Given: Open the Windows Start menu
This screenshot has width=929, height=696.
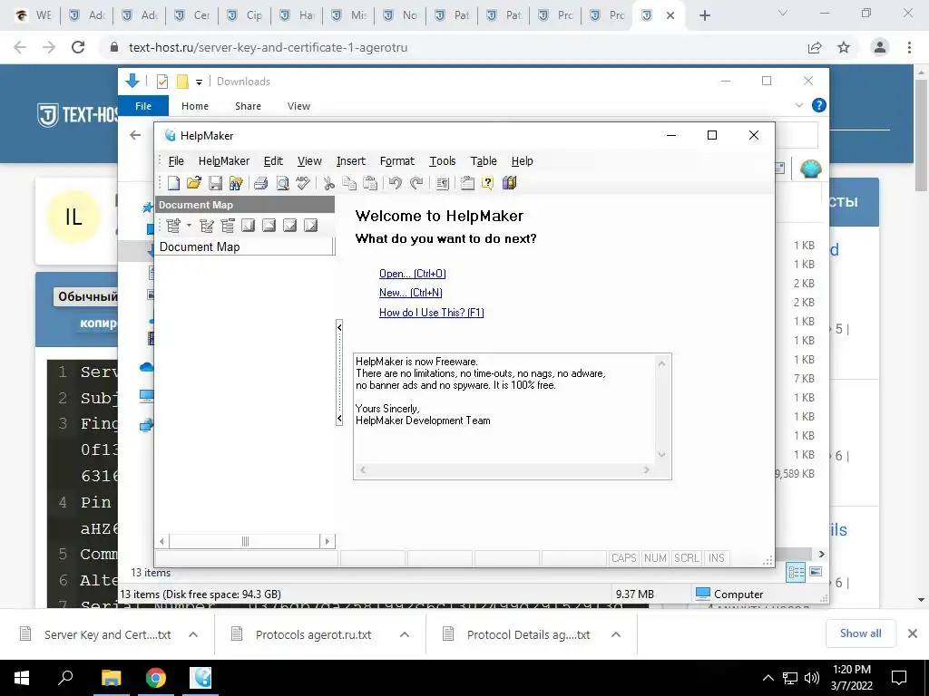Looking at the screenshot, I should click(x=22, y=678).
